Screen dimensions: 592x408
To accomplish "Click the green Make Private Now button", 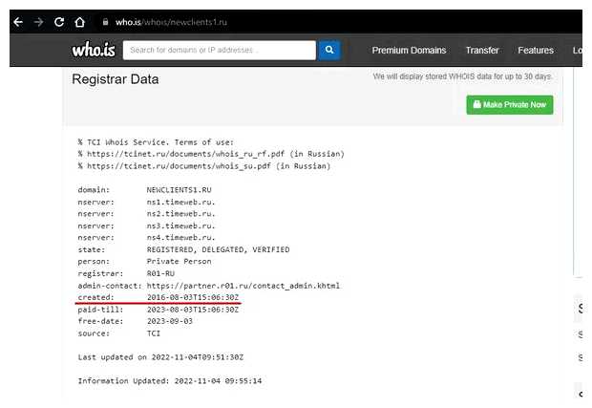I will tap(509, 104).
